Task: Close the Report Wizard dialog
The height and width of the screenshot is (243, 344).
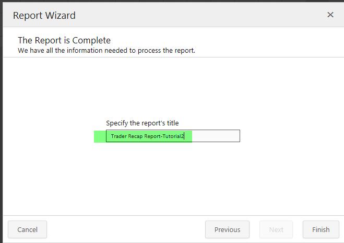Action: tap(330, 15)
